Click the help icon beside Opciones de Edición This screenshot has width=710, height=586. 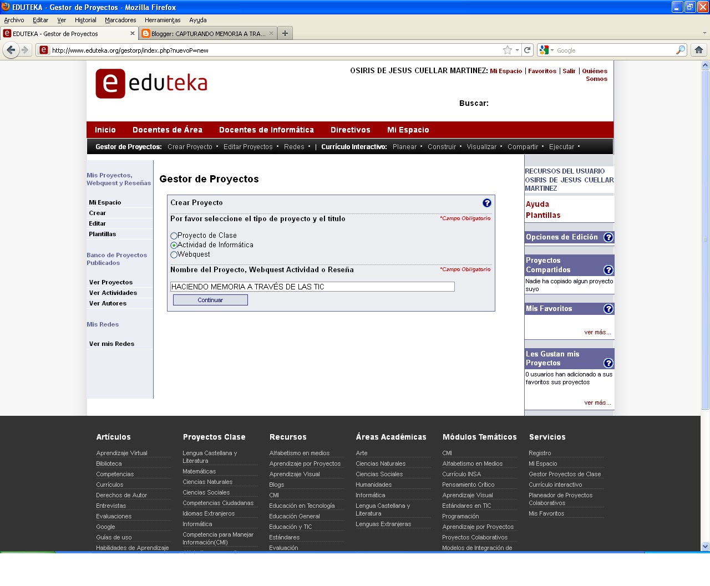(x=608, y=237)
